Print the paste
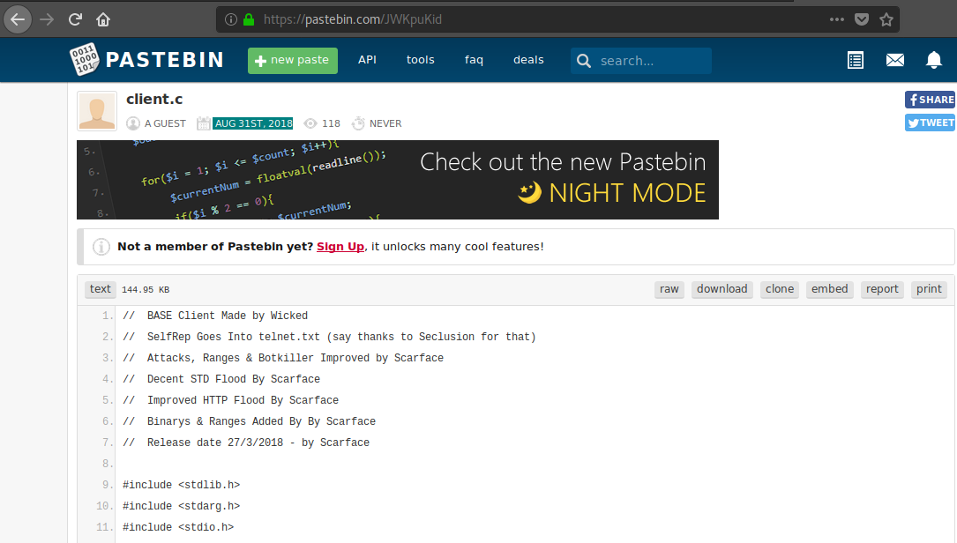The image size is (957, 543). (x=929, y=289)
